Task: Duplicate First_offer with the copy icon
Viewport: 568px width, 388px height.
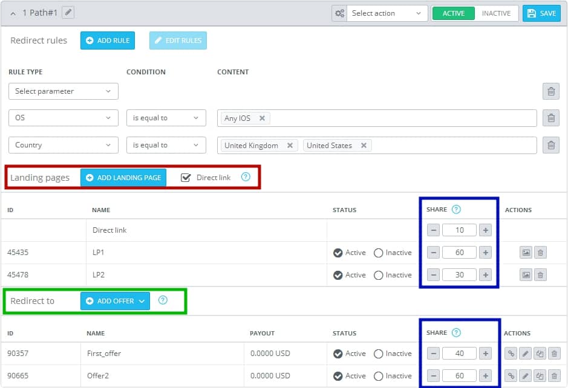Action: click(x=540, y=354)
